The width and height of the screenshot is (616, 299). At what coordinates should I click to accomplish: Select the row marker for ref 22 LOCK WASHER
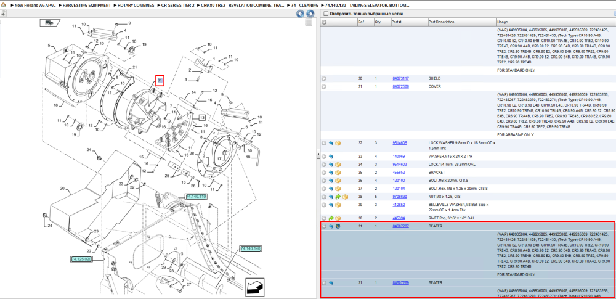324,143
